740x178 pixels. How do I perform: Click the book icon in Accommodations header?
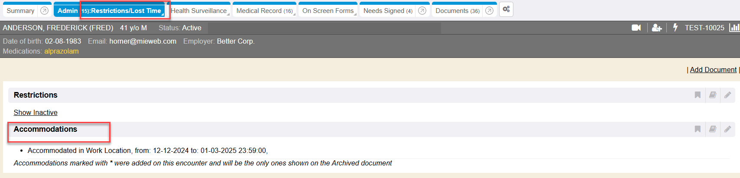pyautogui.click(x=713, y=129)
